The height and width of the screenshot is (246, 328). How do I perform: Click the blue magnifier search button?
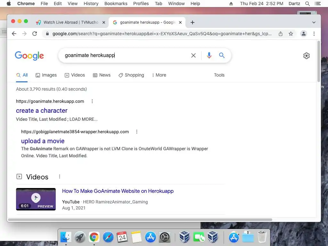222,55
